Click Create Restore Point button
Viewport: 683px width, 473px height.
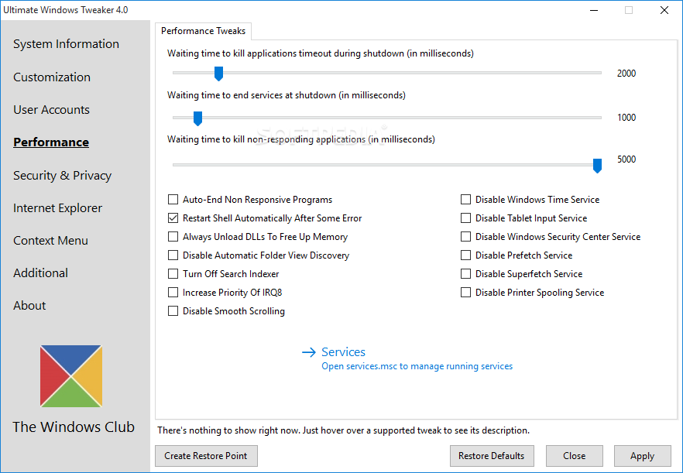[x=206, y=456]
